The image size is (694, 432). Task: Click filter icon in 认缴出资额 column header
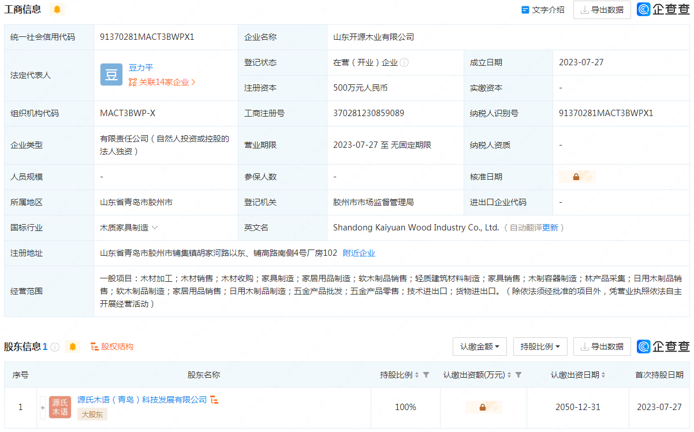point(518,375)
